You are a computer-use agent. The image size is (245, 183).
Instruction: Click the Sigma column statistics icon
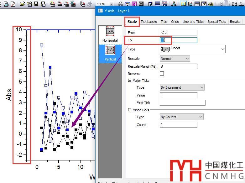tap(234, 4)
